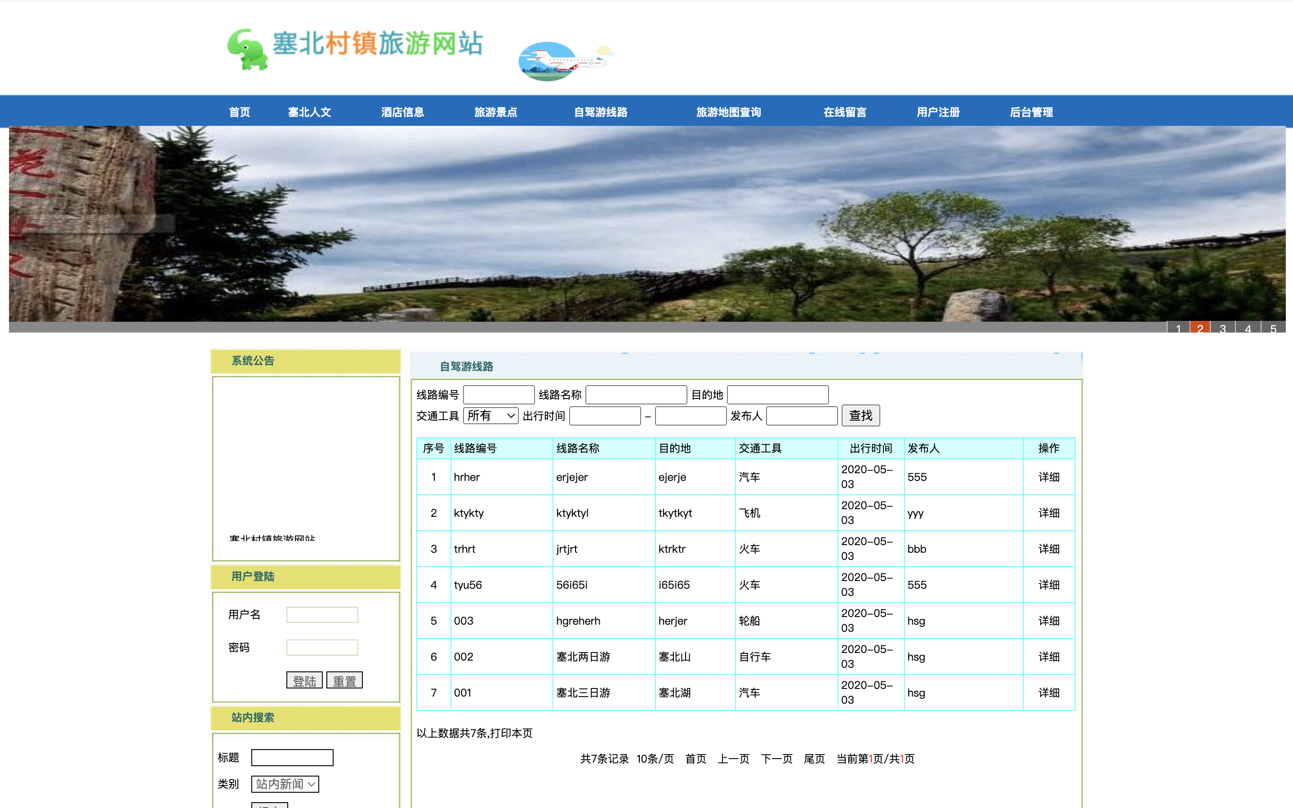
Task: Click the 尾页 pagination link
Action: click(814, 758)
